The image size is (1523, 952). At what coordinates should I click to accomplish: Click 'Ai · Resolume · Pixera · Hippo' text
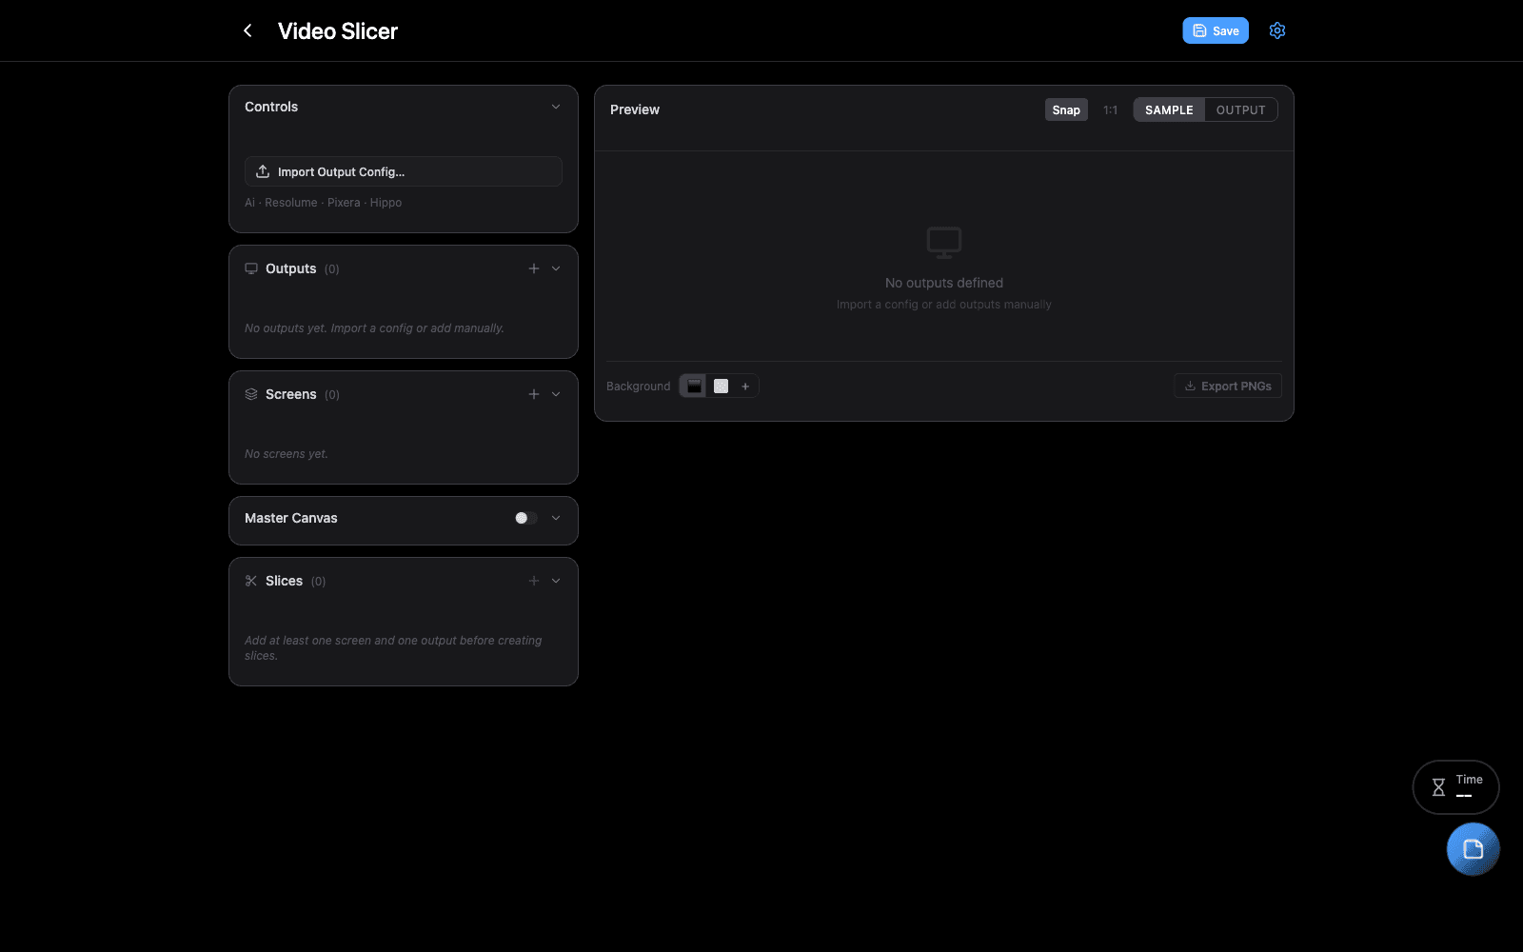point(324,203)
